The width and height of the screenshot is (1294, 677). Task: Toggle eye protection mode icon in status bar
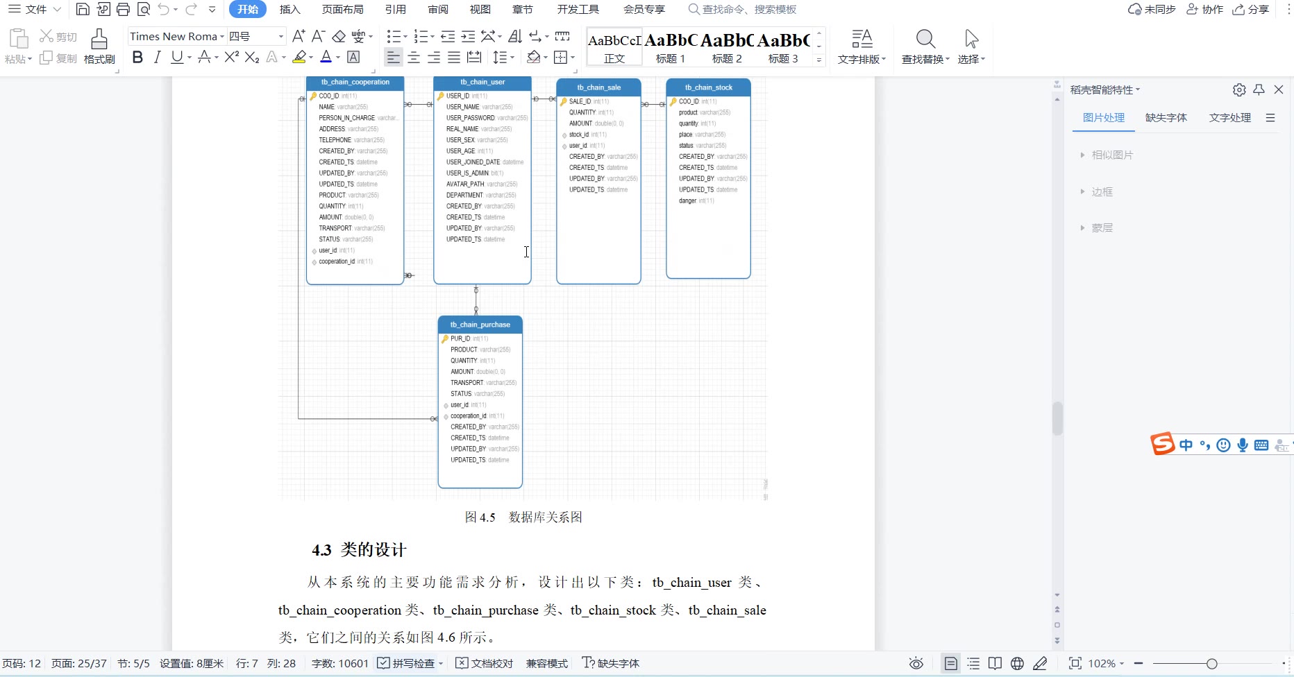[x=916, y=663]
